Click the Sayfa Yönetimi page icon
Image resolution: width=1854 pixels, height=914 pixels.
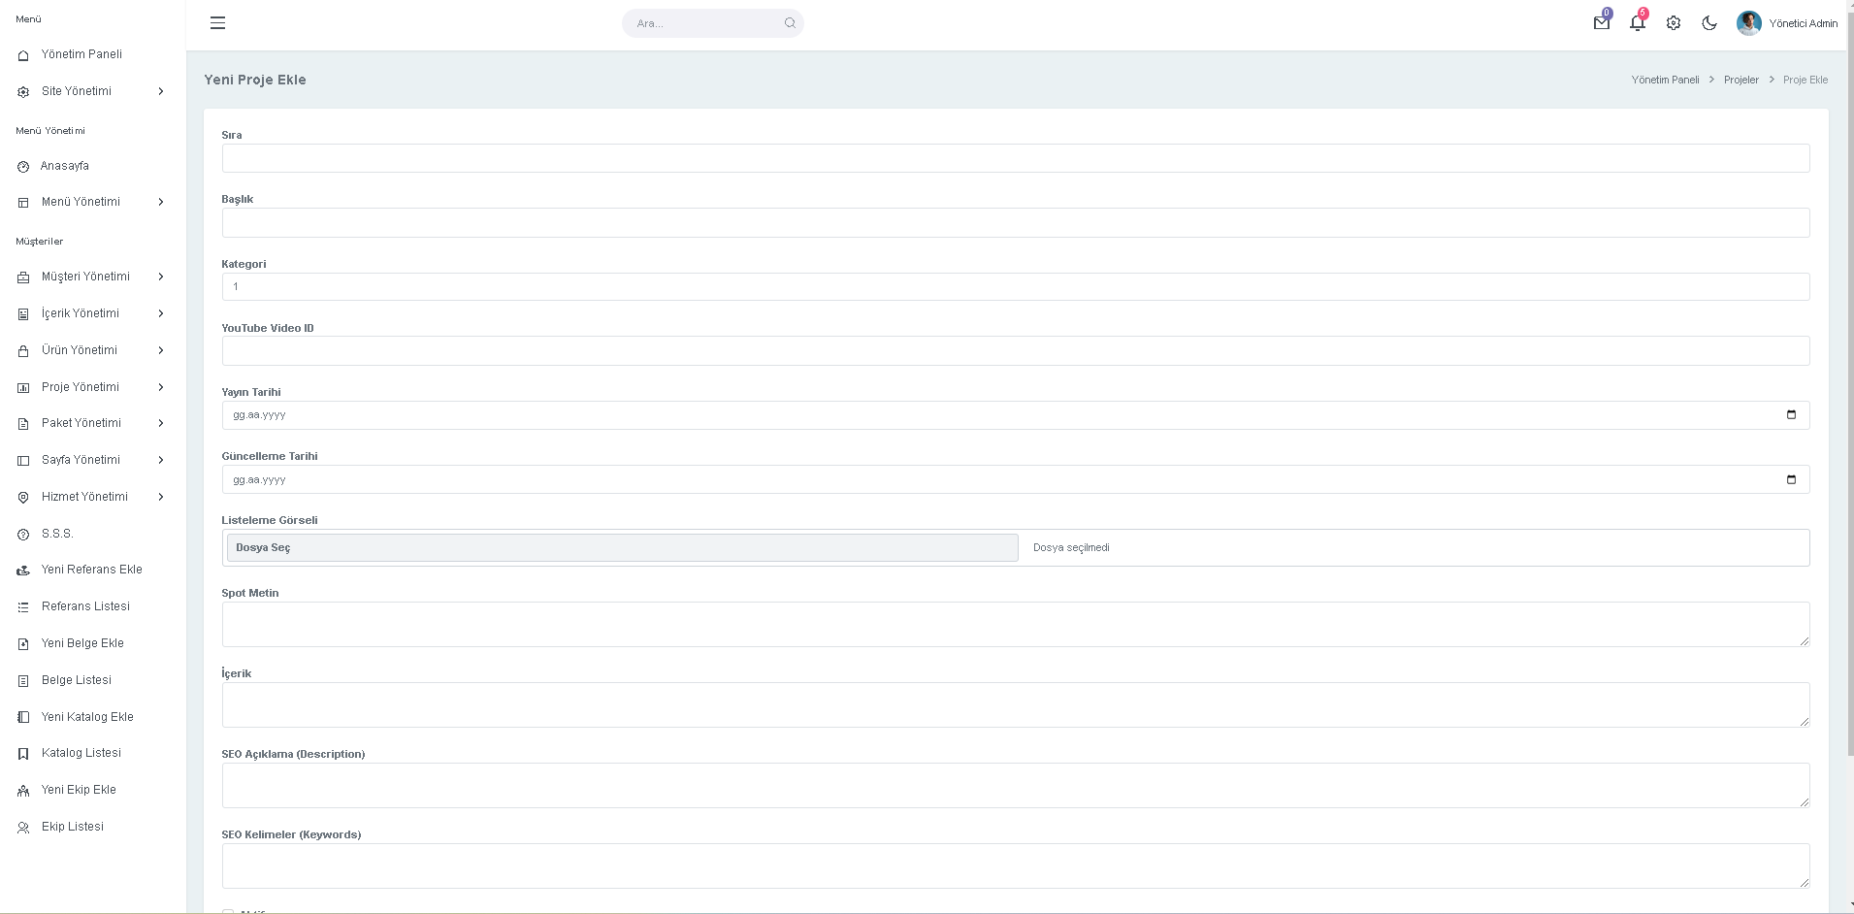point(23,461)
